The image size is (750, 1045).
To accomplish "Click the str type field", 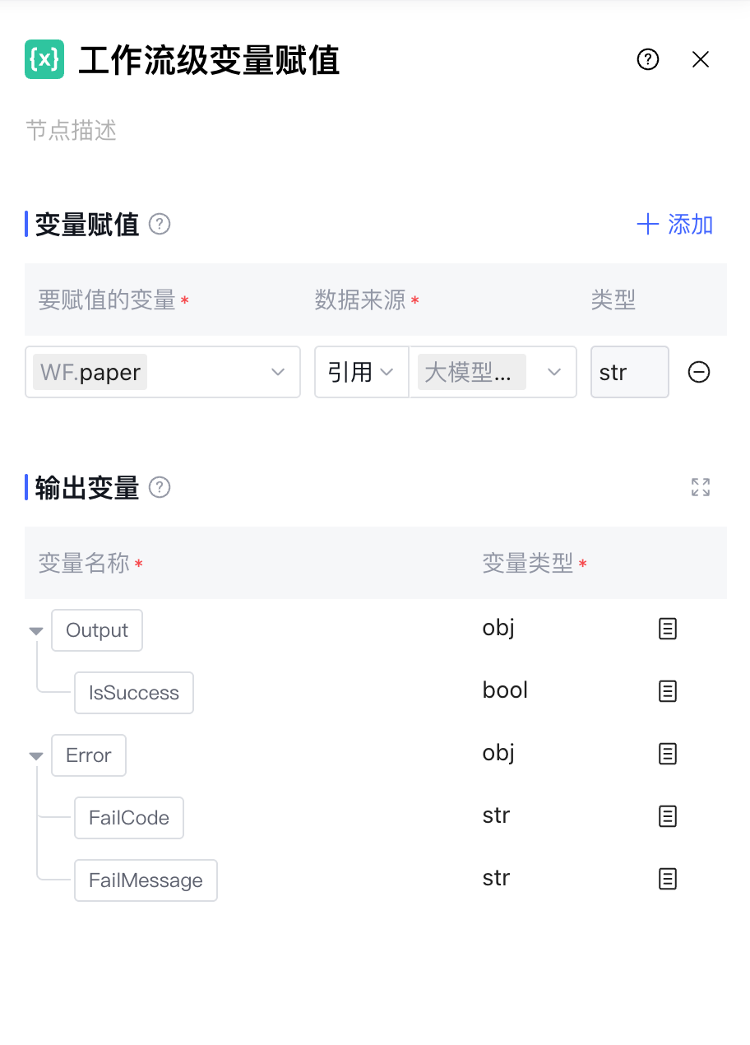I will [630, 372].
